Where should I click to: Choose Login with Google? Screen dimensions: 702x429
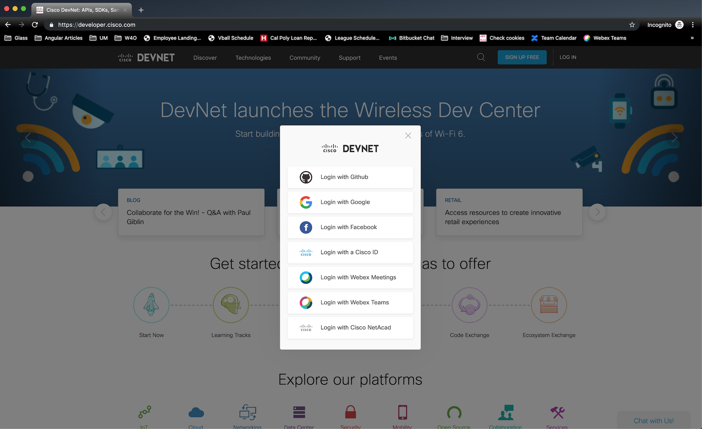pyautogui.click(x=350, y=202)
